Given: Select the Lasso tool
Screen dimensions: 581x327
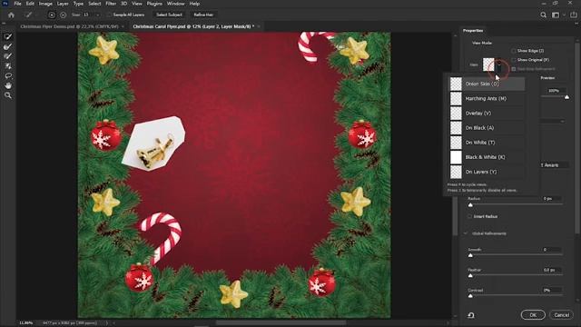Looking at the screenshot, I should pyautogui.click(x=8, y=75).
